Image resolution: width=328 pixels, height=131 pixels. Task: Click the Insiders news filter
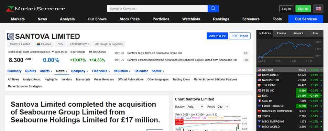tap(66, 80)
